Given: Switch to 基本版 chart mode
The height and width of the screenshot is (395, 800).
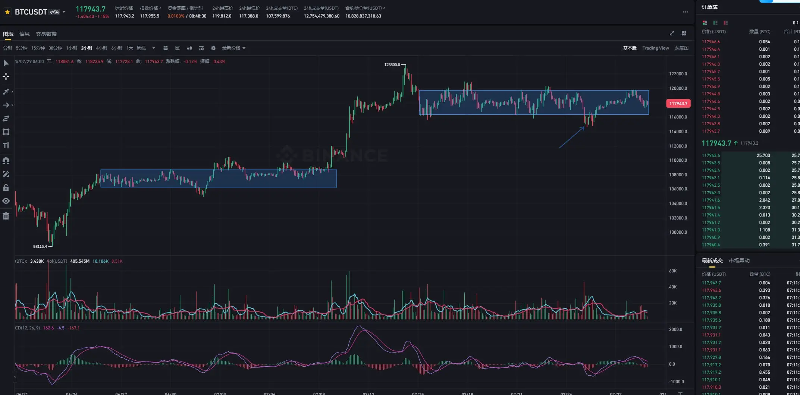Looking at the screenshot, I should click(x=630, y=48).
